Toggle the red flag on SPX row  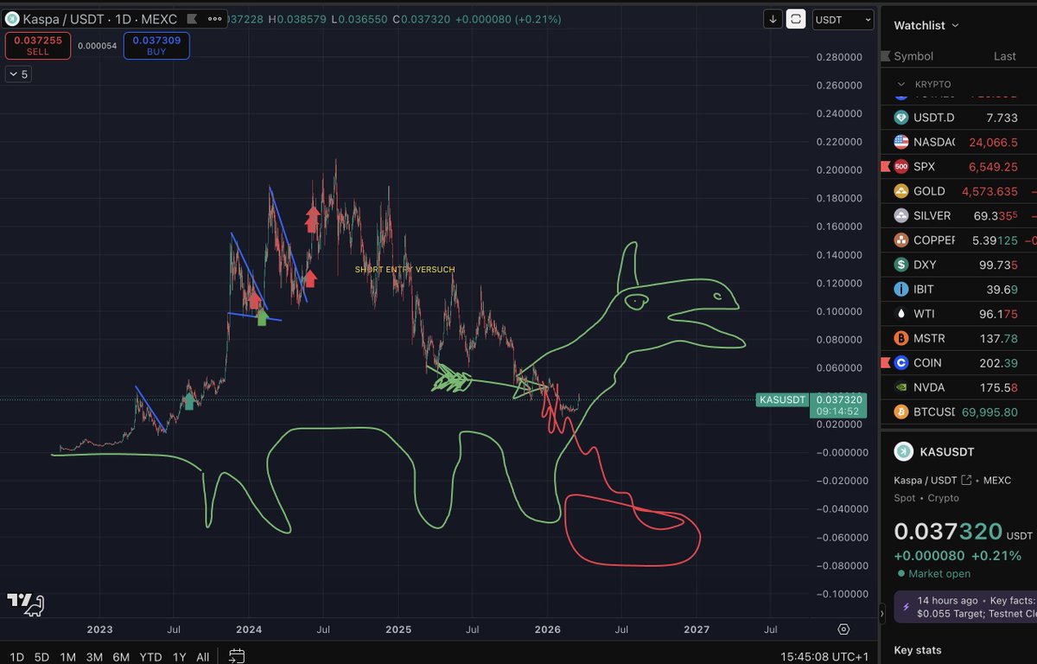(x=884, y=166)
